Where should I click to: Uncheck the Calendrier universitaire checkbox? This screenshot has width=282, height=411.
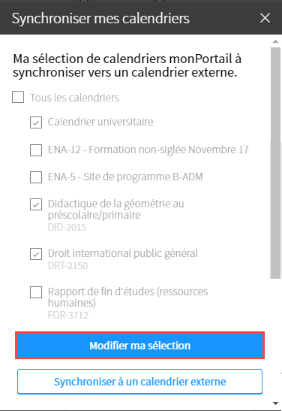[36, 122]
